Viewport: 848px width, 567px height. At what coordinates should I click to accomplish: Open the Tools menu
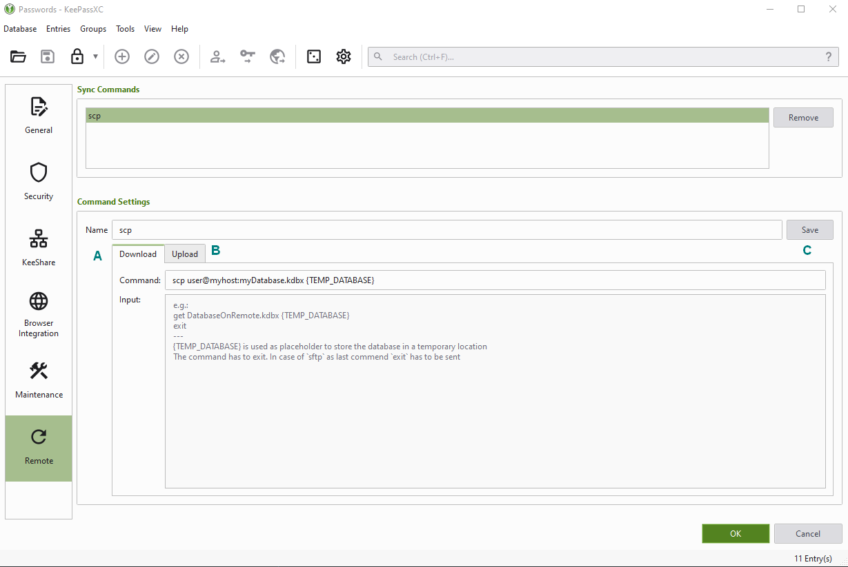point(126,29)
